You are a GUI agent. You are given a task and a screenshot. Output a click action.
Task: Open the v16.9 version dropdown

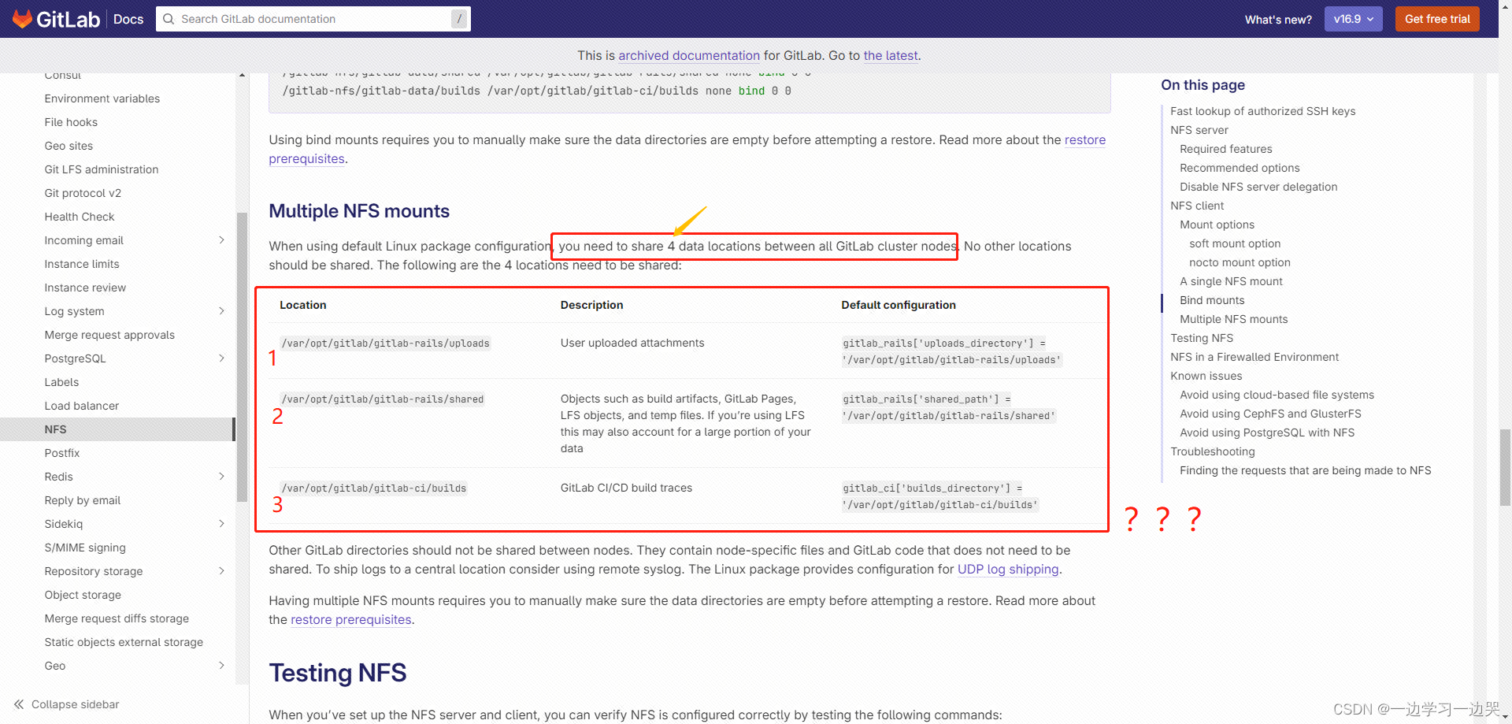pyautogui.click(x=1354, y=19)
